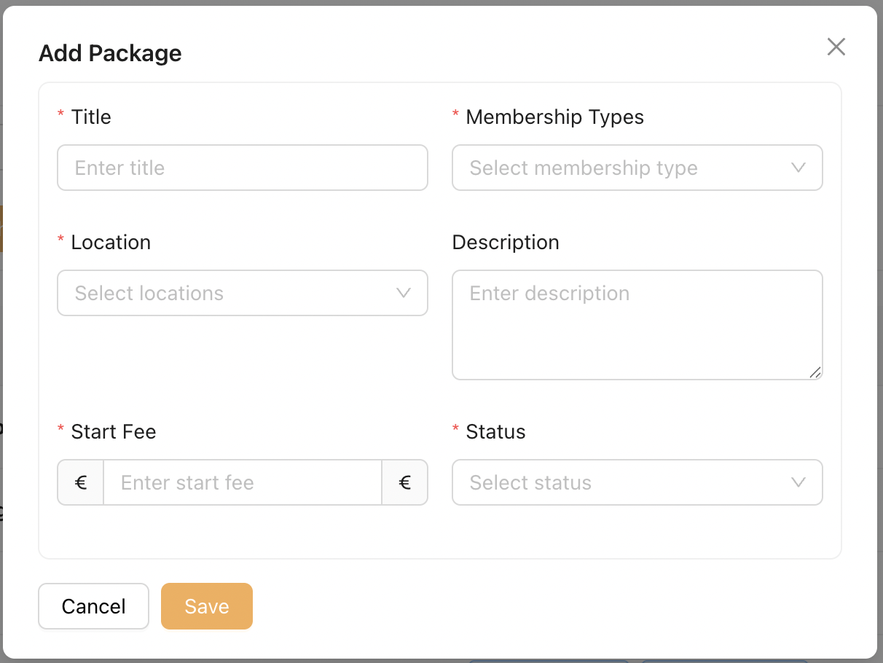
Task: Click the Membership Types label
Action: [x=554, y=117]
